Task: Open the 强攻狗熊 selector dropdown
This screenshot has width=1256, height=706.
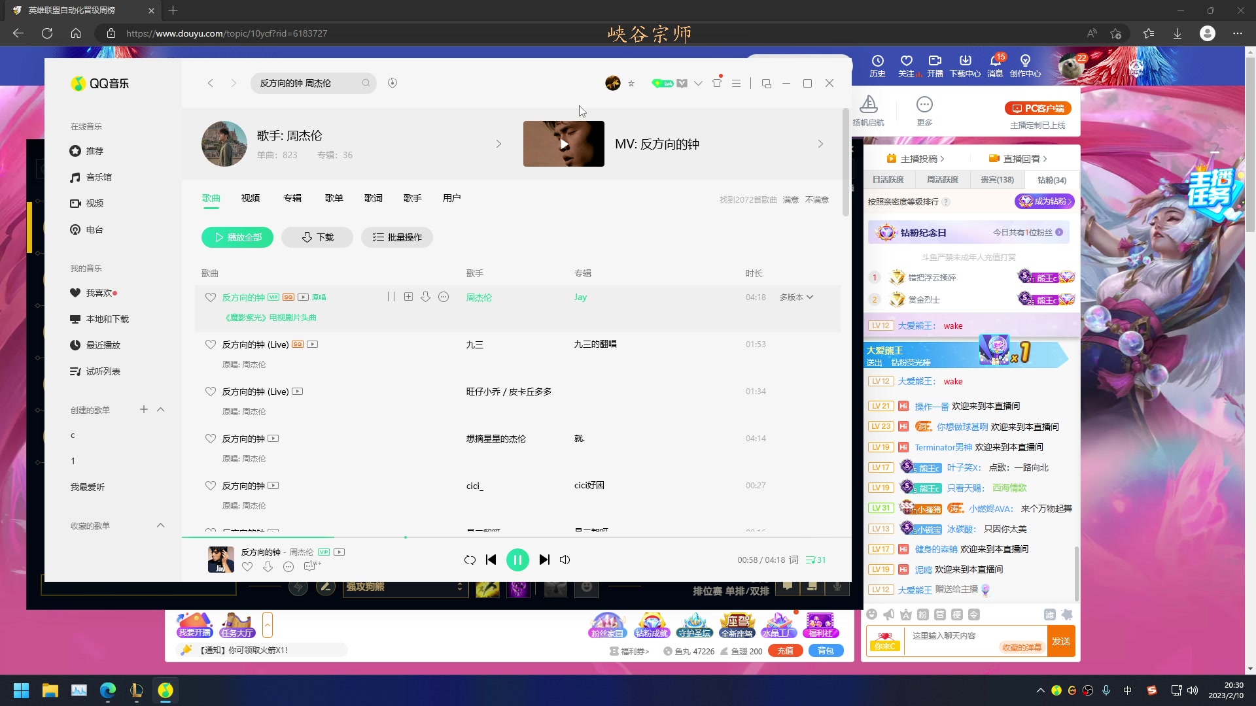Action: click(x=406, y=587)
